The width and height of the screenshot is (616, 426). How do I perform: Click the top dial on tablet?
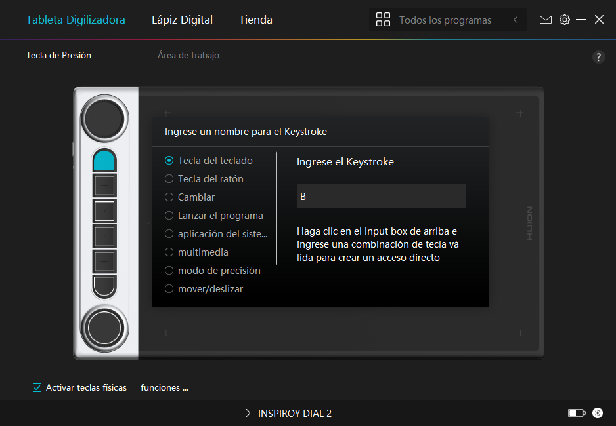coord(104,119)
